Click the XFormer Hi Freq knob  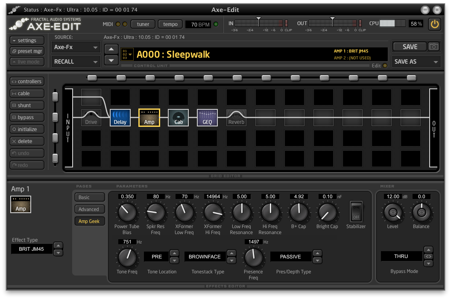pyautogui.click(x=213, y=212)
